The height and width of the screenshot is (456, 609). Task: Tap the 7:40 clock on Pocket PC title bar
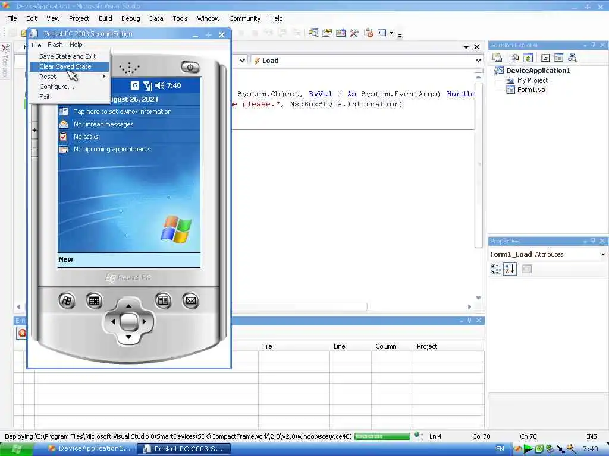tap(174, 85)
